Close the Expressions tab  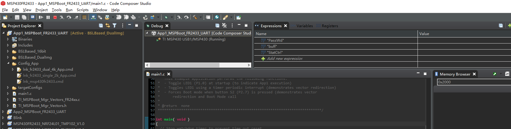pyautogui.click(x=286, y=26)
